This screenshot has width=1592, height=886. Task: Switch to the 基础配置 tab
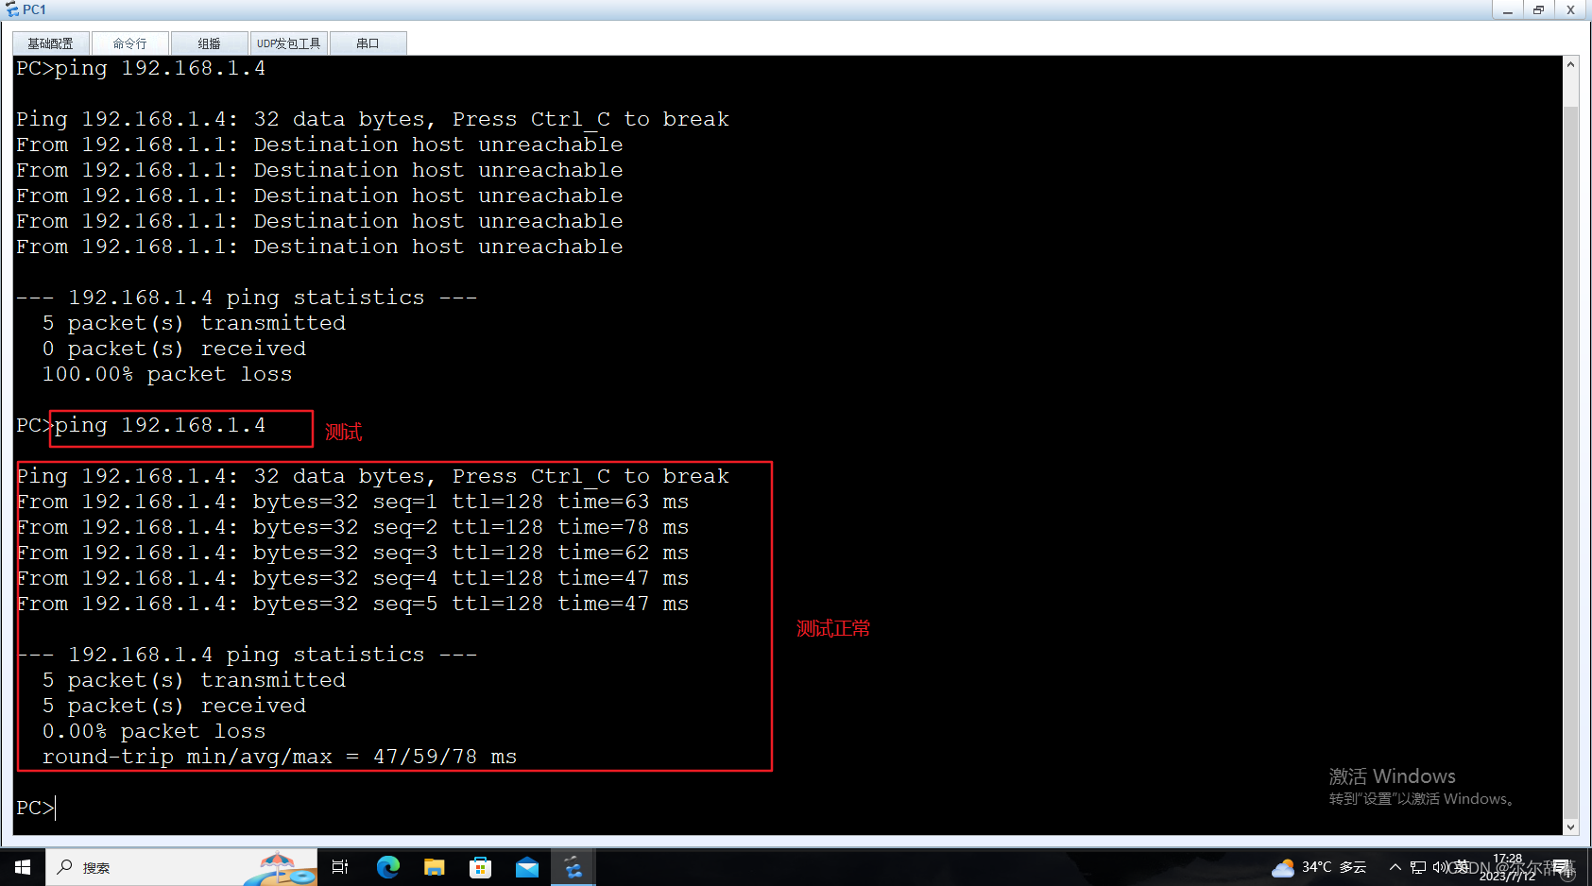pyautogui.click(x=49, y=42)
